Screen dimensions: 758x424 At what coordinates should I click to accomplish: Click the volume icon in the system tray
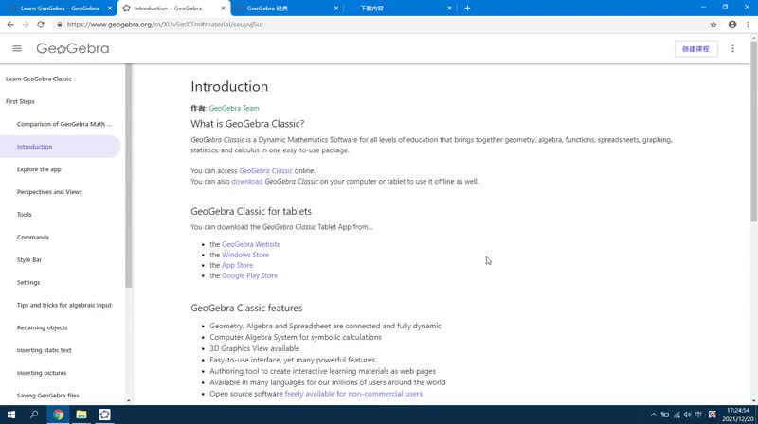click(688, 415)
